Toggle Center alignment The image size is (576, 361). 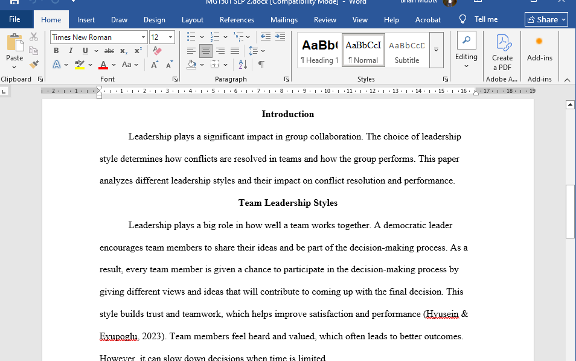(x=206, y=51)
